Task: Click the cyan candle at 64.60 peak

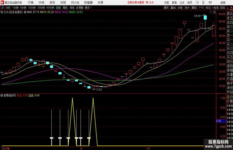Action: click(x=205, y=18)
